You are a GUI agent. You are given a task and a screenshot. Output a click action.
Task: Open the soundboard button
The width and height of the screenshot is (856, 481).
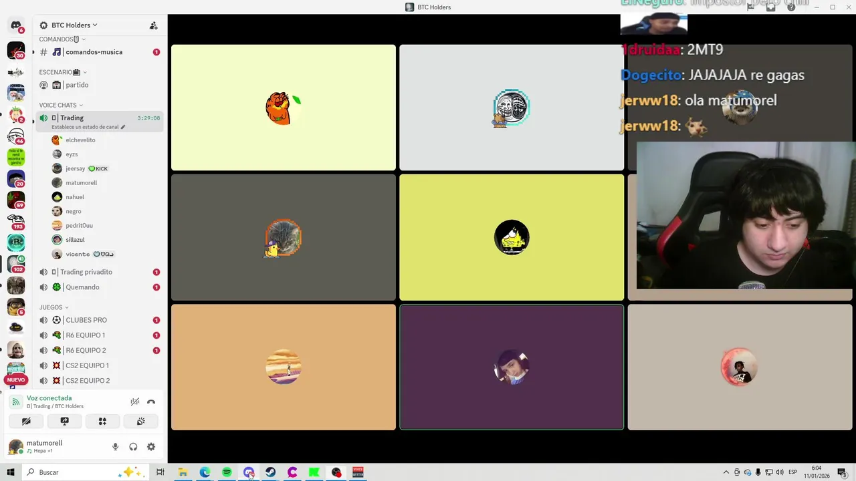point(140,422)
